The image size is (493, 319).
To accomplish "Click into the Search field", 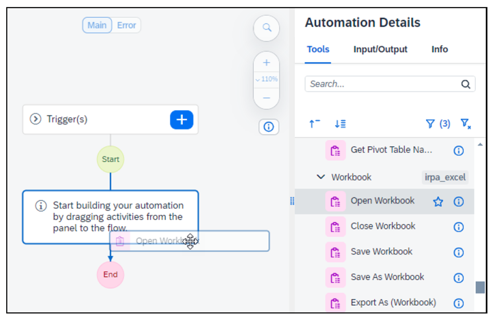I will [x=390, y=84].
